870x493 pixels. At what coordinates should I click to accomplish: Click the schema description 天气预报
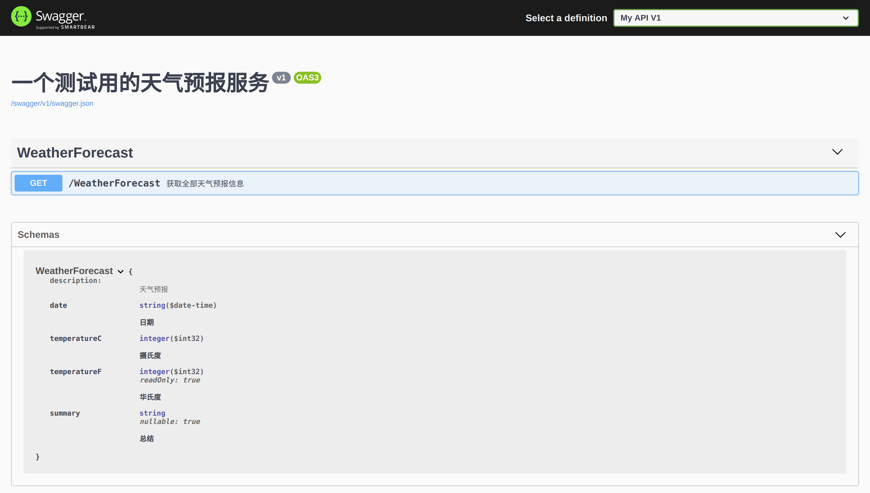point(153,290)
